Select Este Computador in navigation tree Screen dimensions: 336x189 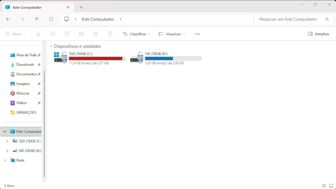click(x=21, y=132)
